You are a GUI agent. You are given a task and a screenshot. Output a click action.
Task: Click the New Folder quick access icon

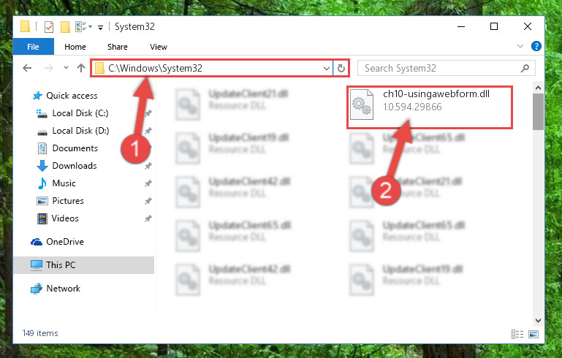(x=65, y=27)
